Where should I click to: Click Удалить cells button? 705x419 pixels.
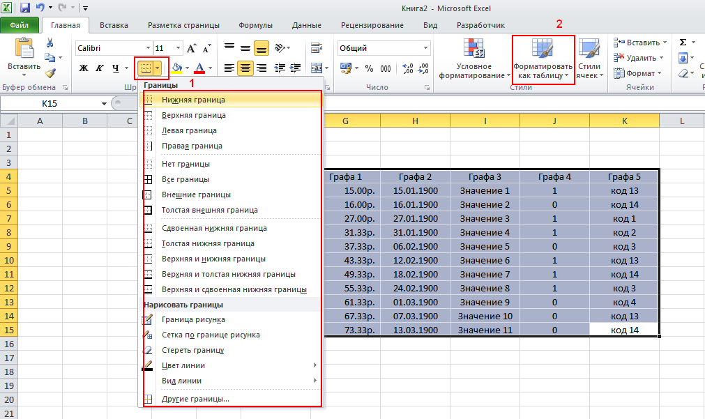click(x=638, y=58)
